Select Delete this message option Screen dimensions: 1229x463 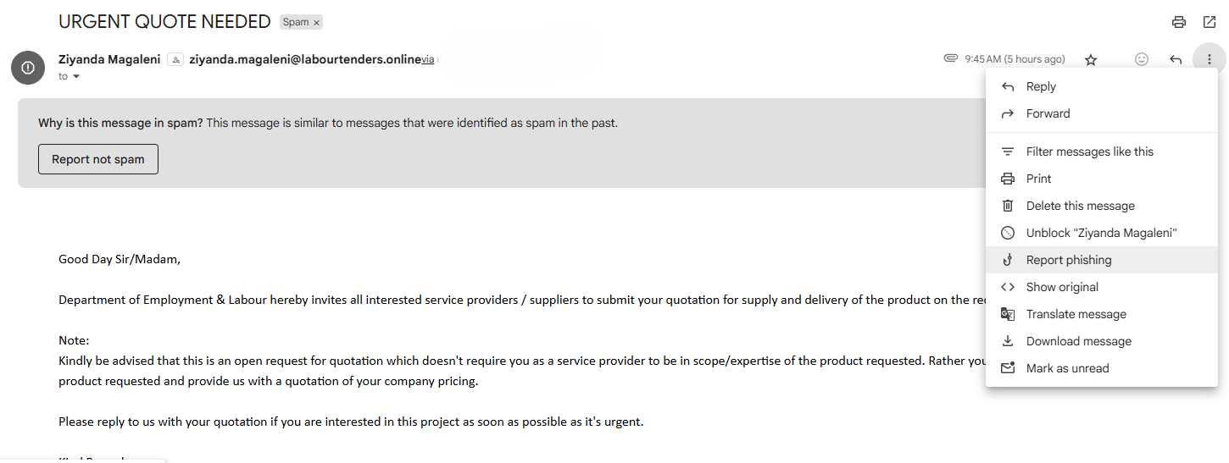[1080, 206]
